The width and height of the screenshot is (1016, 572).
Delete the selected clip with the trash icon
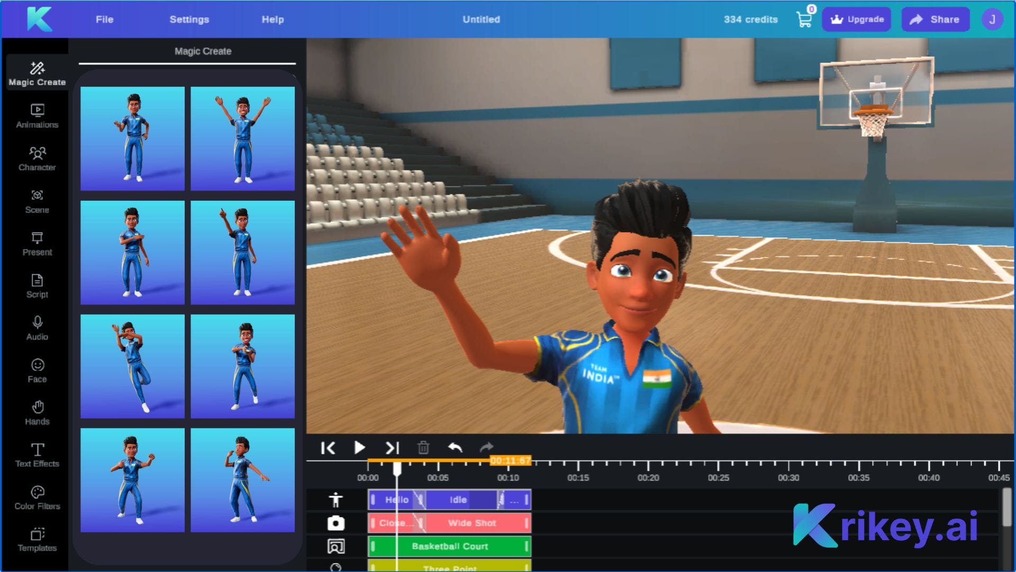coord(422,448)
